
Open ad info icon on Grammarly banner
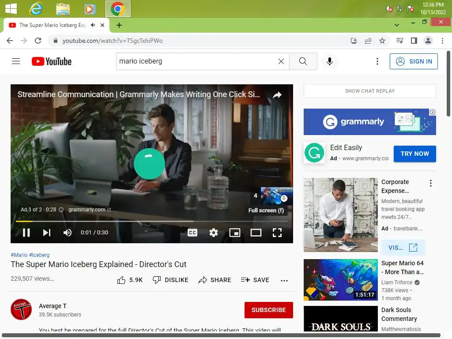click(x=433, y=112)
